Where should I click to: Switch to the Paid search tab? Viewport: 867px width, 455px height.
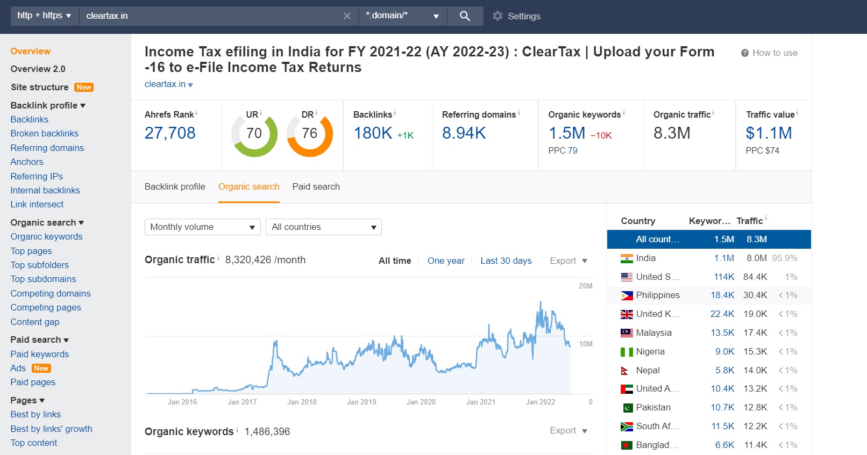point(316,186)
